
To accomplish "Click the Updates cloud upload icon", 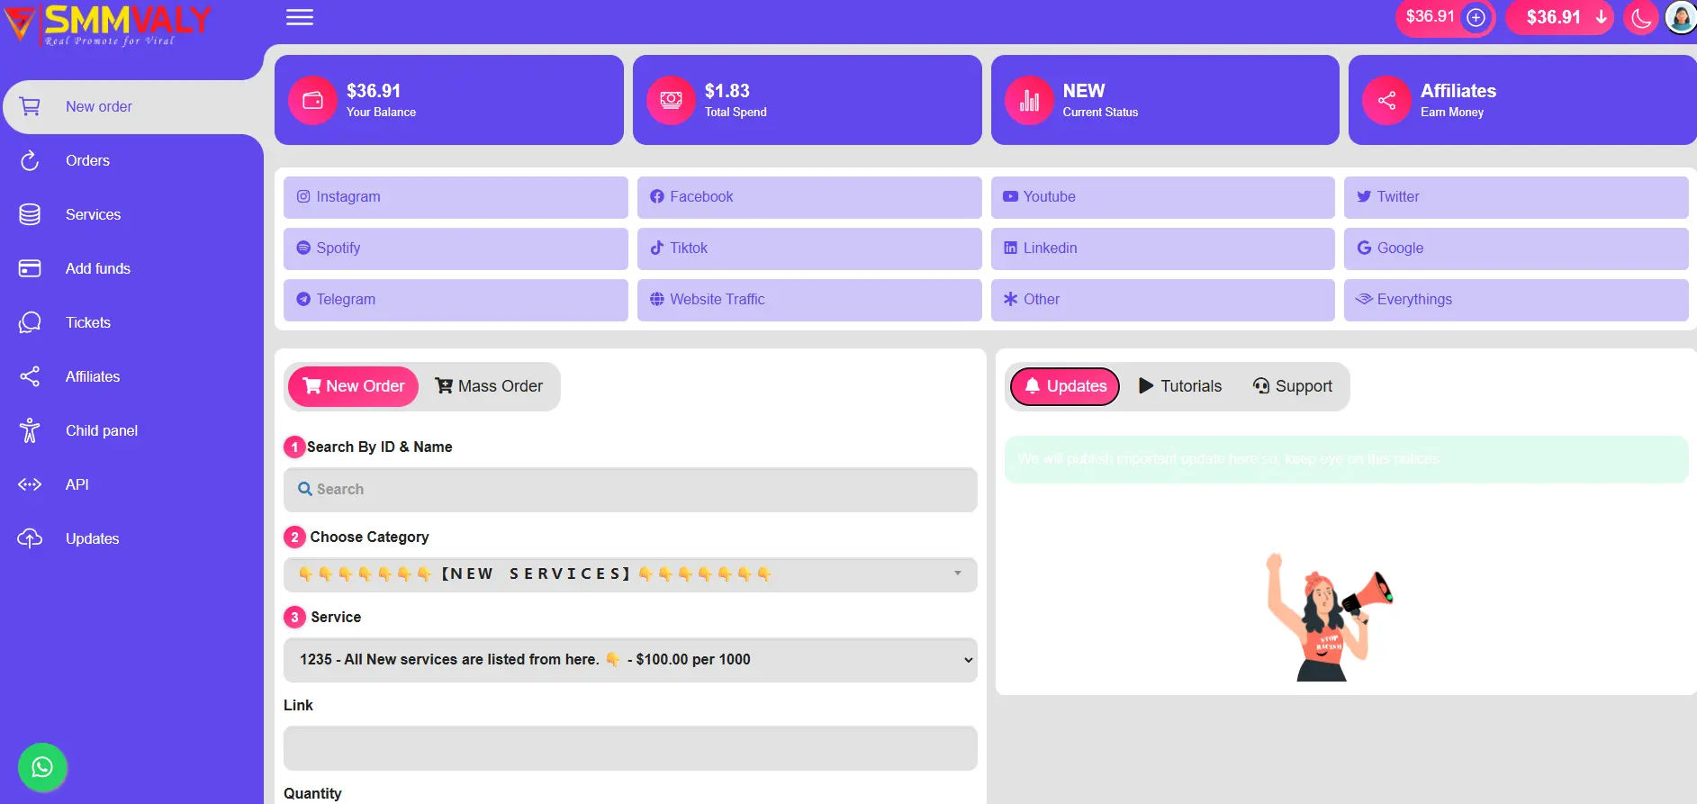I will click(x=30, y=538).
